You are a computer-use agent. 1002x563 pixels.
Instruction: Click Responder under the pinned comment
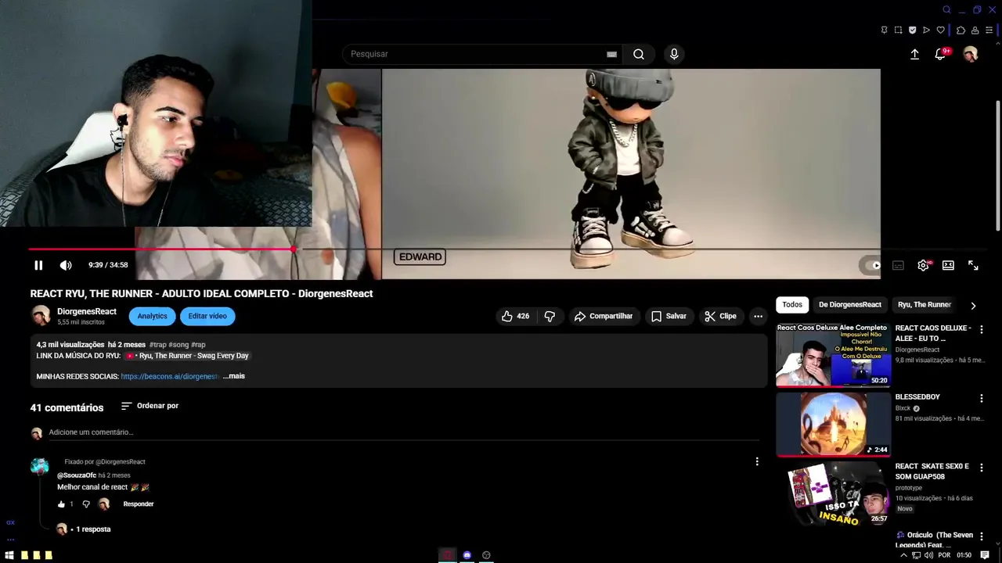pyautogui.click(x=139, y=504)
